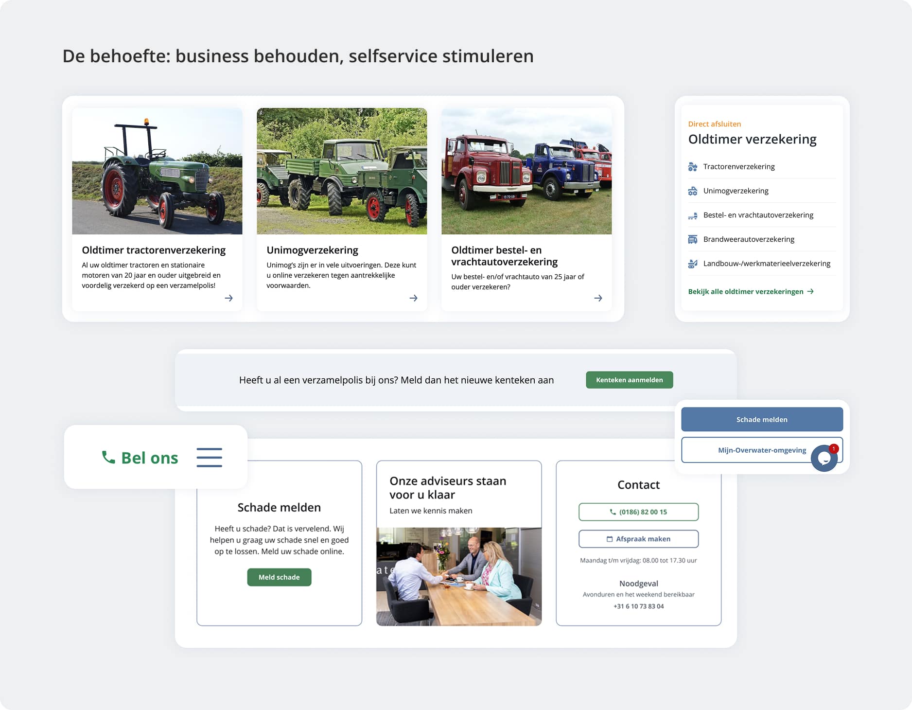Click the green phone icon next to Bel ons
Image resolution: width=912 pixels, height=710 pixels.
tap(108, 458)
